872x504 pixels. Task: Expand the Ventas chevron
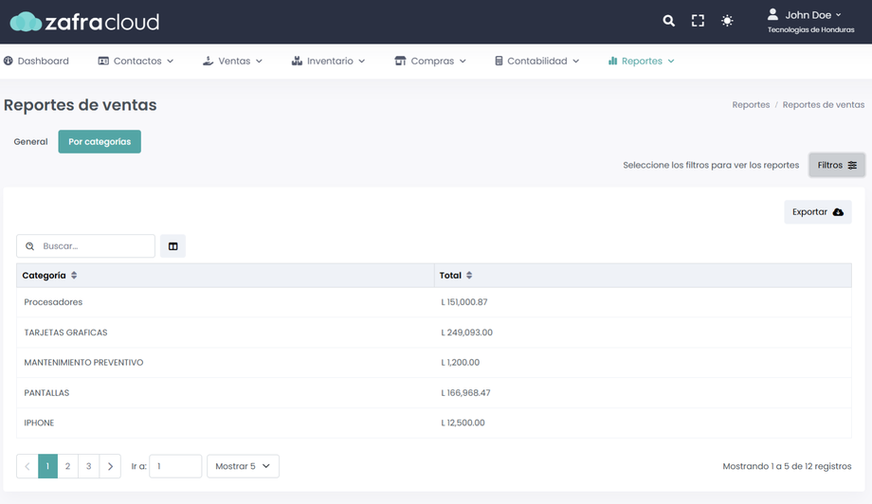point(259,62)
